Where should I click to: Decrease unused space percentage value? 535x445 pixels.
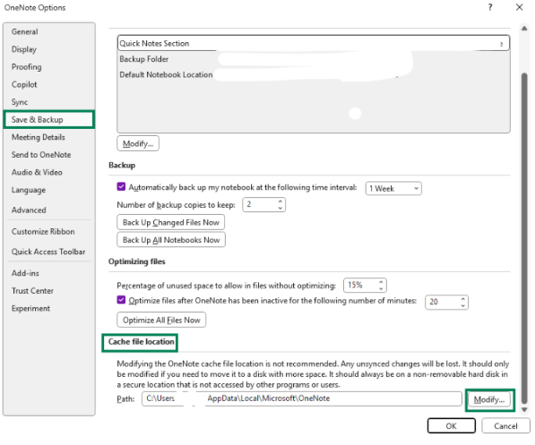click(x=381, y=288)
